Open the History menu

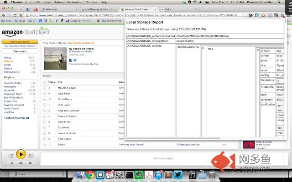58,2
